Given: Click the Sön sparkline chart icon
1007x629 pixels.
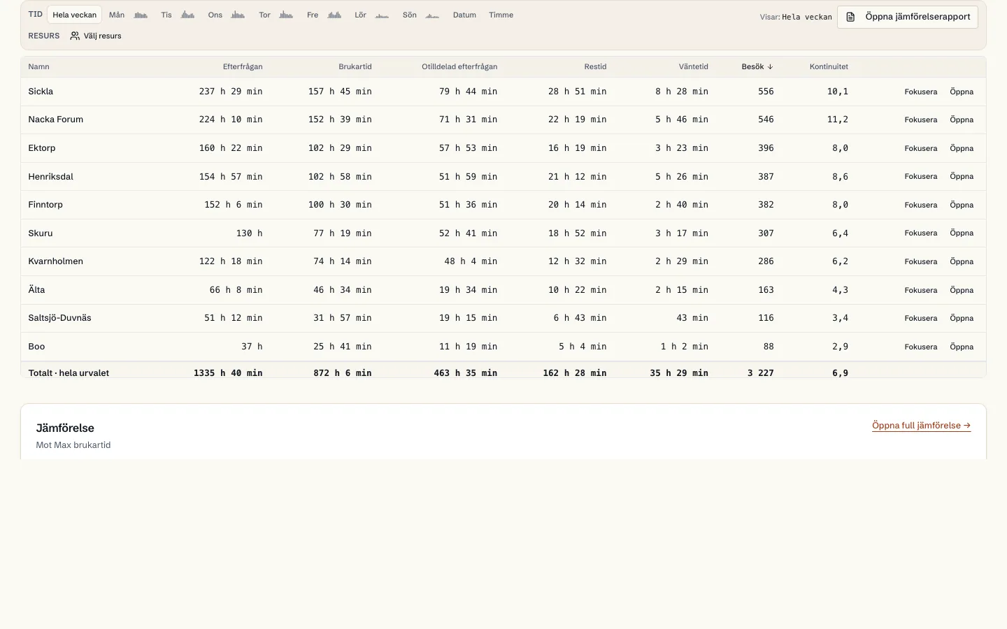Looking at the screenshot, I should click(432, 15).
